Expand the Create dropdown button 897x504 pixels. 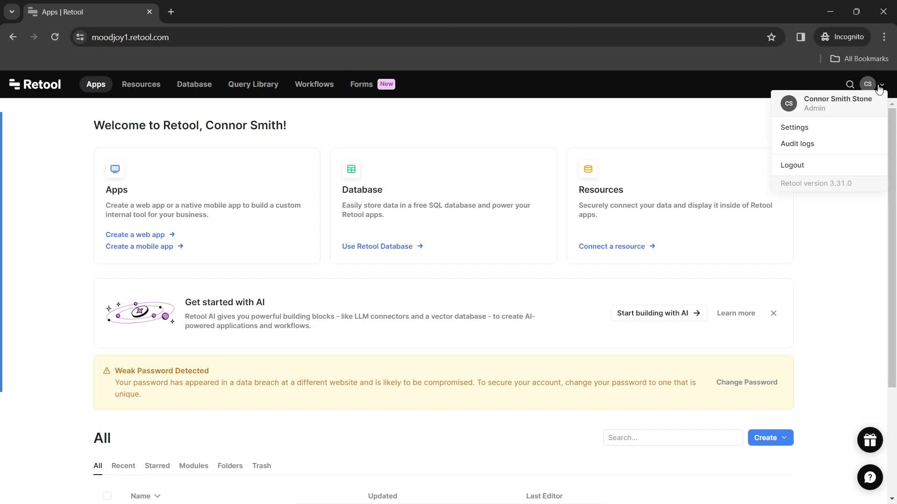tap(770, 437)
